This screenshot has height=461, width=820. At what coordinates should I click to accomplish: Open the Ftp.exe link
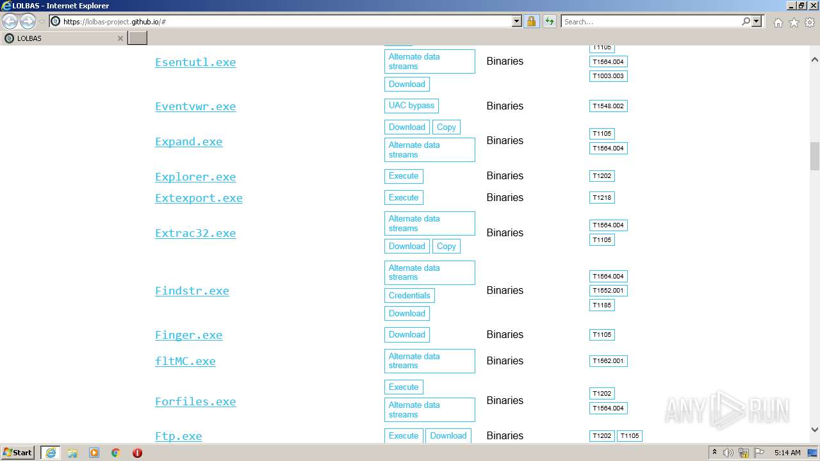[x=178, y=436]
